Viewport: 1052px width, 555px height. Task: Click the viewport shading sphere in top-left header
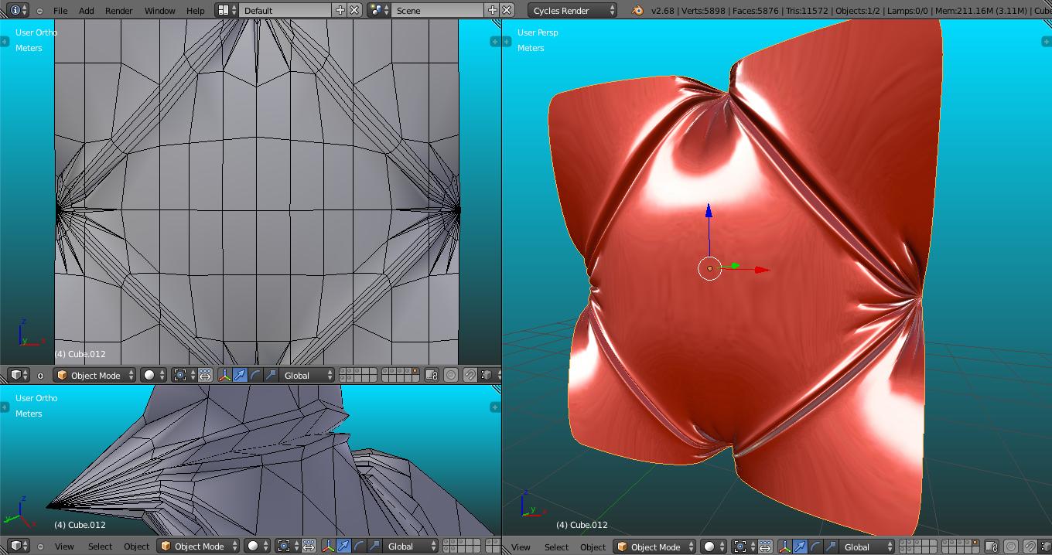tap(149, 376)
